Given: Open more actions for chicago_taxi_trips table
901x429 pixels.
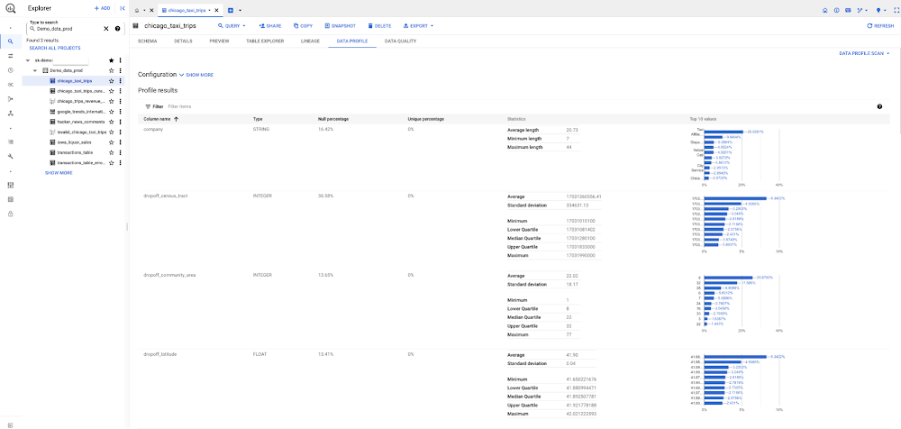Looking at the screenshot, I should [120, 81].
